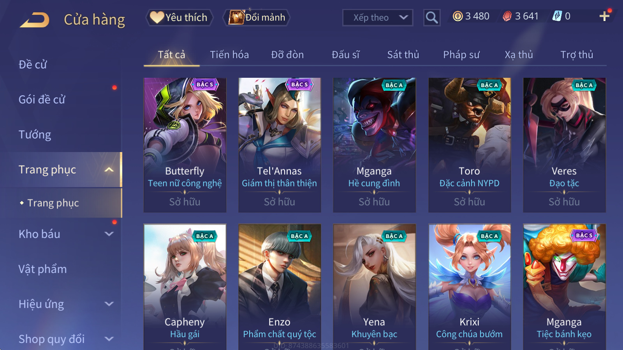The height and width of the screenshot is (350, 623).
Task: Switch to the Pháp sư tab
Action: pyautogui.click(x=461, y=55)
